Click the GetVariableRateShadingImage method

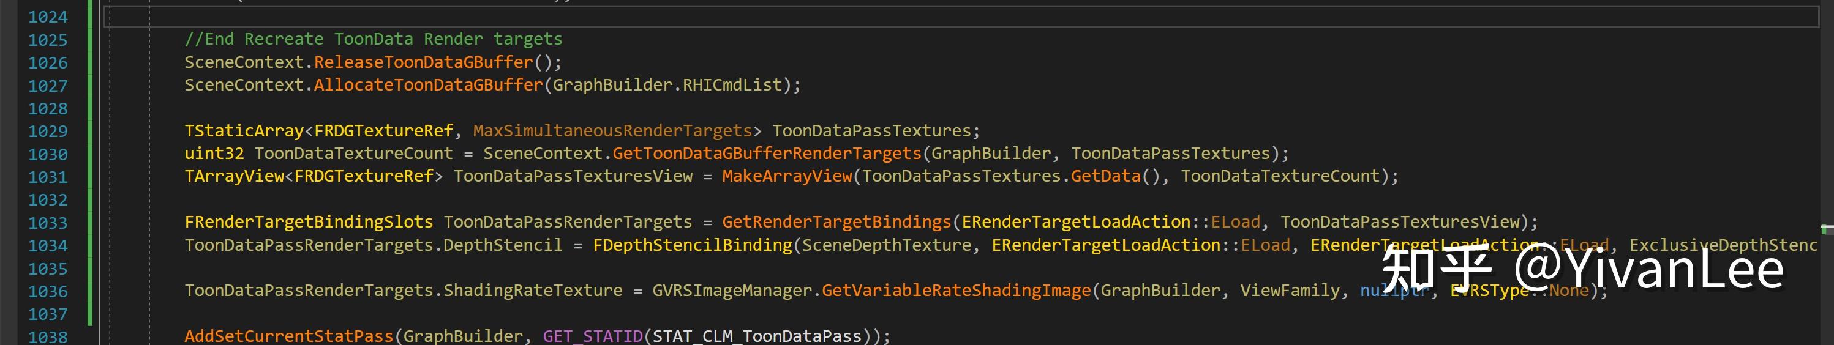pos(955,291)
